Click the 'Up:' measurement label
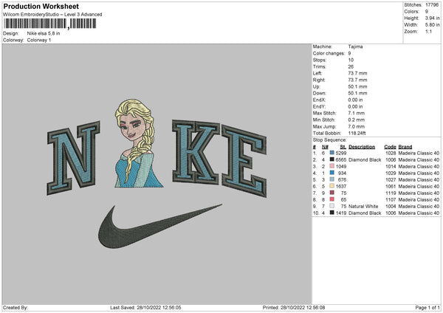The width and height of the screenshot is (443, 313). (316, 86)
